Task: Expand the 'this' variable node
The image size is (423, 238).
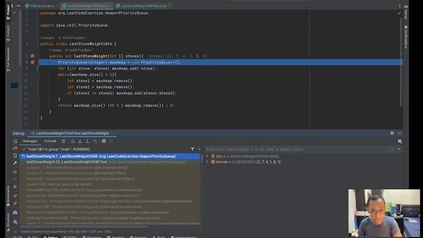Action: click(207, 156)
